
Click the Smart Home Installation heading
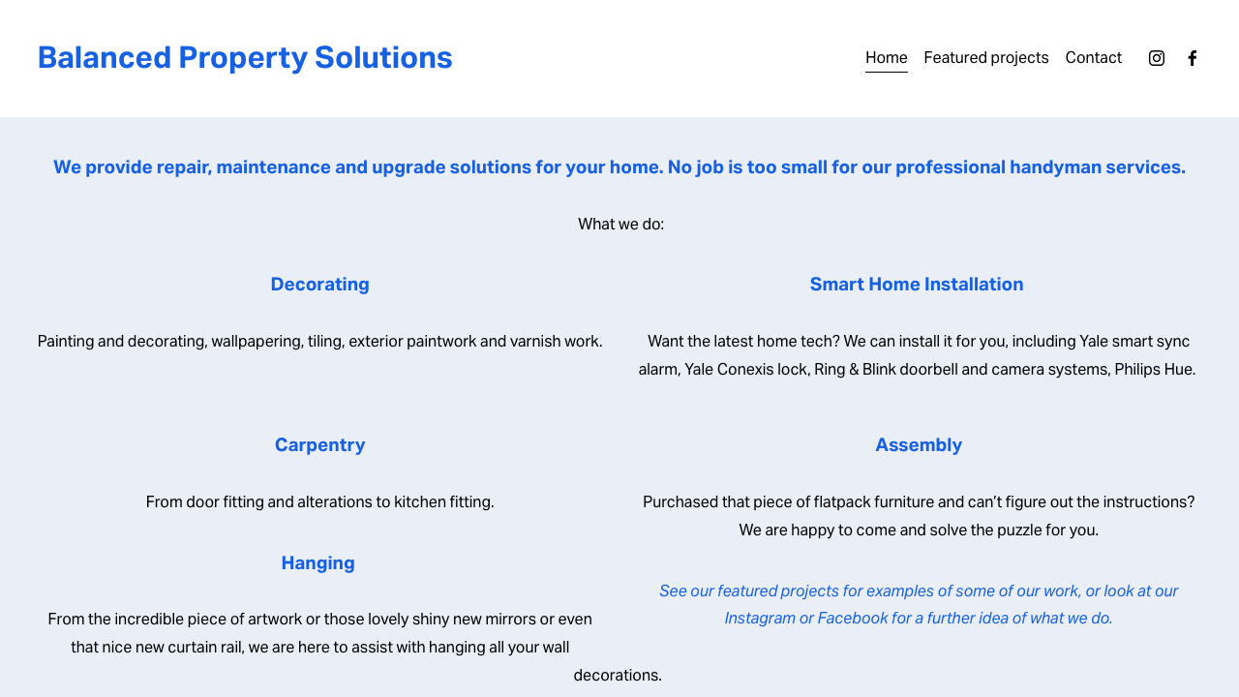coord(917,285)
